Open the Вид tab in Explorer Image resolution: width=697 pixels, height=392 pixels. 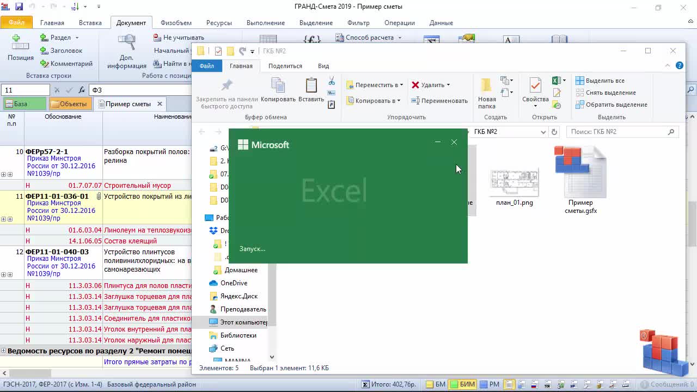pos(323,66)
